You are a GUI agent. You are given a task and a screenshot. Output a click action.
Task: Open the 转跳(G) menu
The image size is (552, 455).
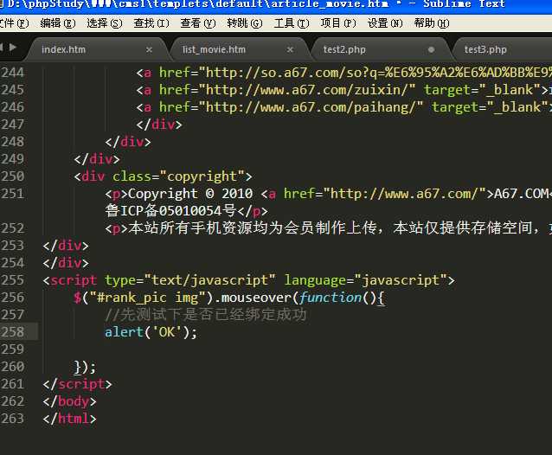coord(245,23)
